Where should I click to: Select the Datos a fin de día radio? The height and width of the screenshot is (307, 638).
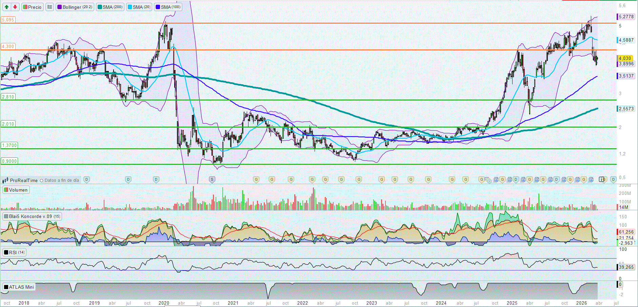[x=42, y=180]
